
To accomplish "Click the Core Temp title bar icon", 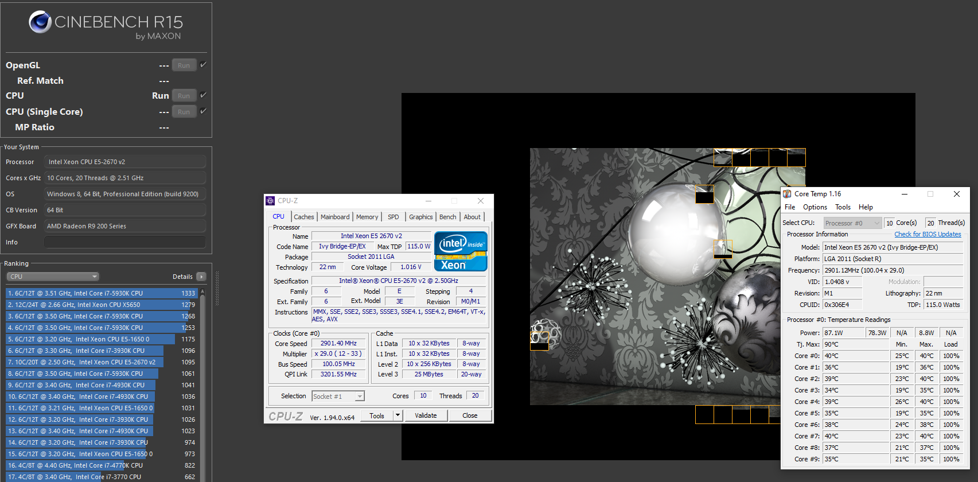I will pyautogui.click(x=787, y=194).
